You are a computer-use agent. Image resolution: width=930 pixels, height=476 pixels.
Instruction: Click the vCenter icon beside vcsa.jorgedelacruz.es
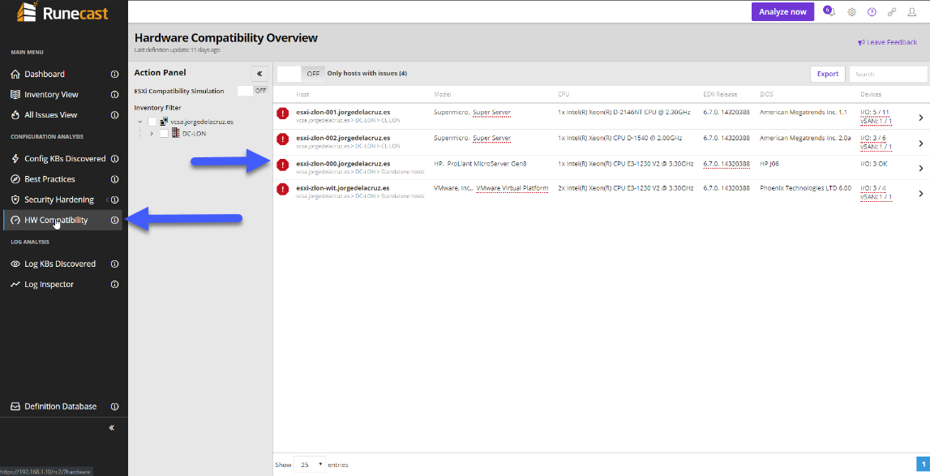165,121
